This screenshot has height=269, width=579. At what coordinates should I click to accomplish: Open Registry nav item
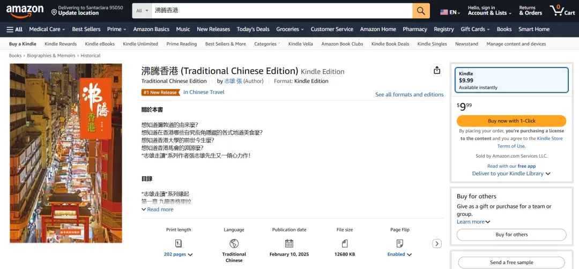pyautogui.click(x=444, y=29)
